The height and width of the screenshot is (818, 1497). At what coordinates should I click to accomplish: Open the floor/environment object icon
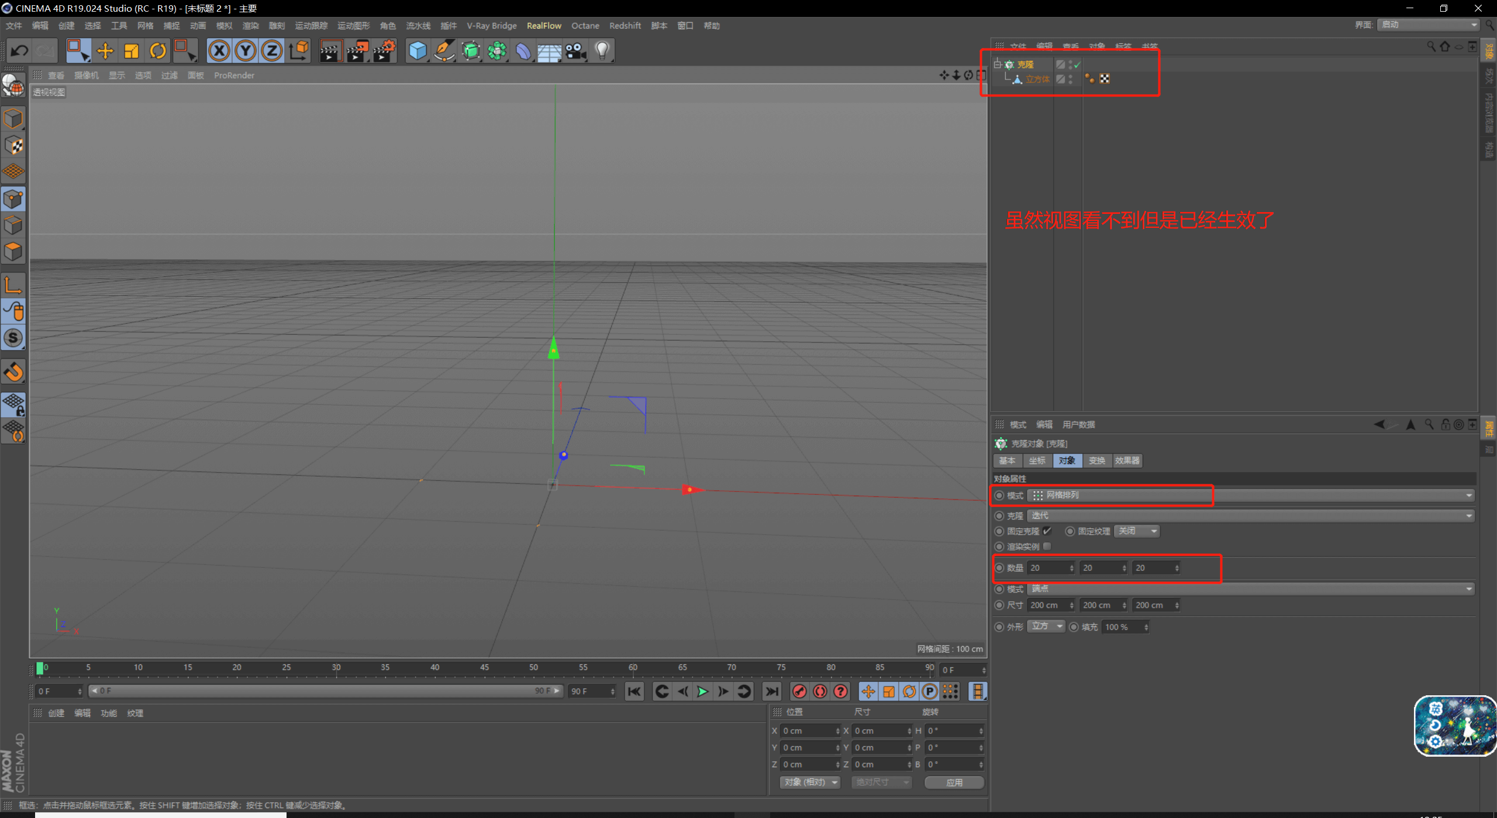pos(550,51)
